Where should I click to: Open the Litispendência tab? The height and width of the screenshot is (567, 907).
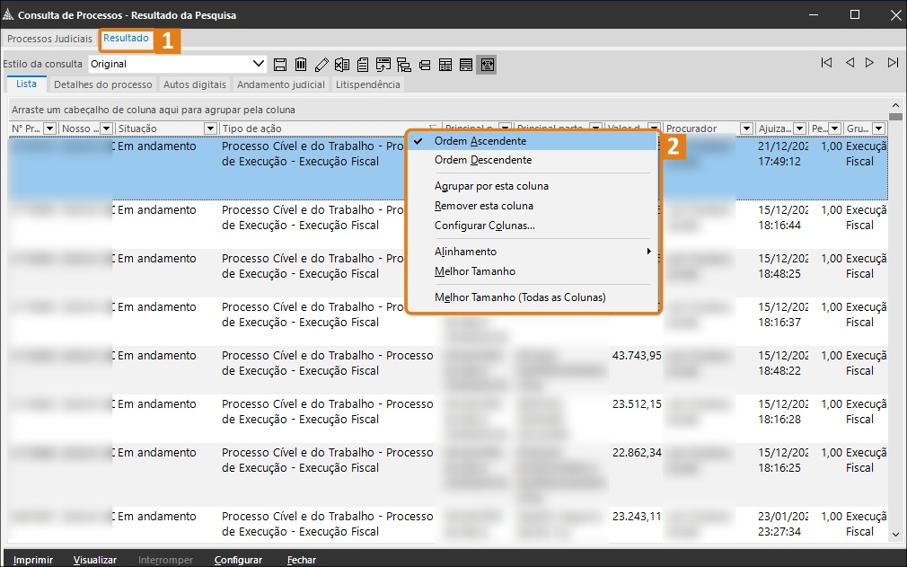point(368,84)
